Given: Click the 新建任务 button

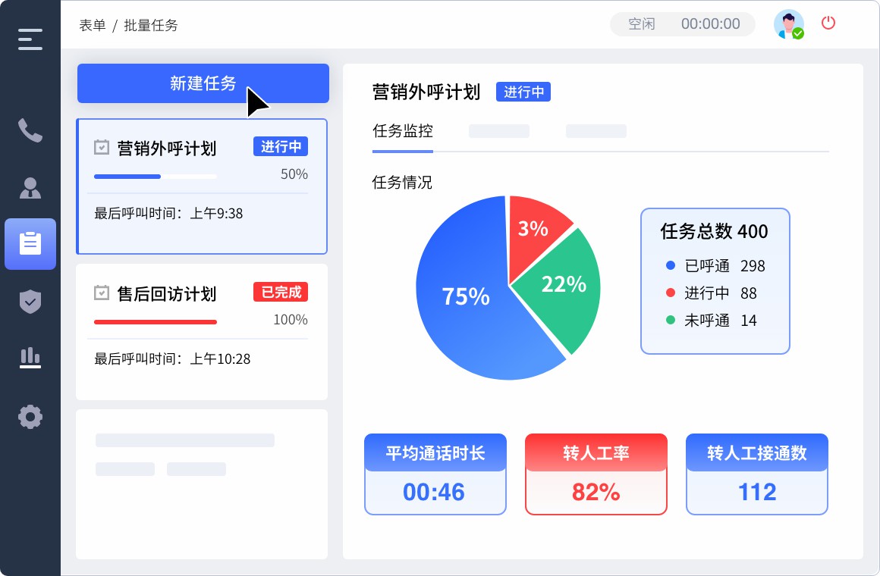Looking at the screenshot, I should point(203,83).
